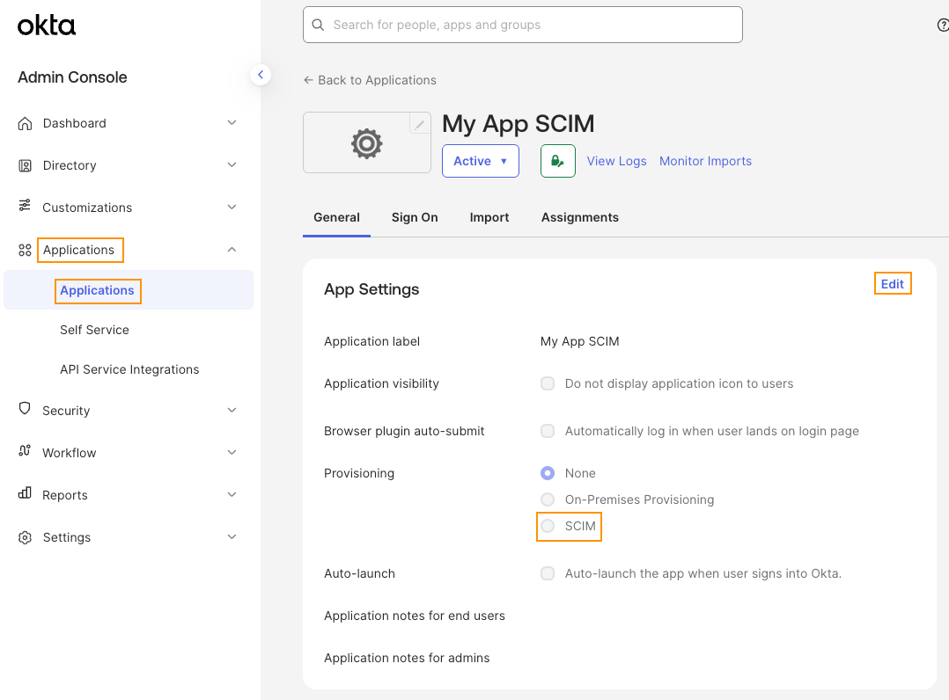
Task: Open the View Logs link
Action: coord(616,162)
